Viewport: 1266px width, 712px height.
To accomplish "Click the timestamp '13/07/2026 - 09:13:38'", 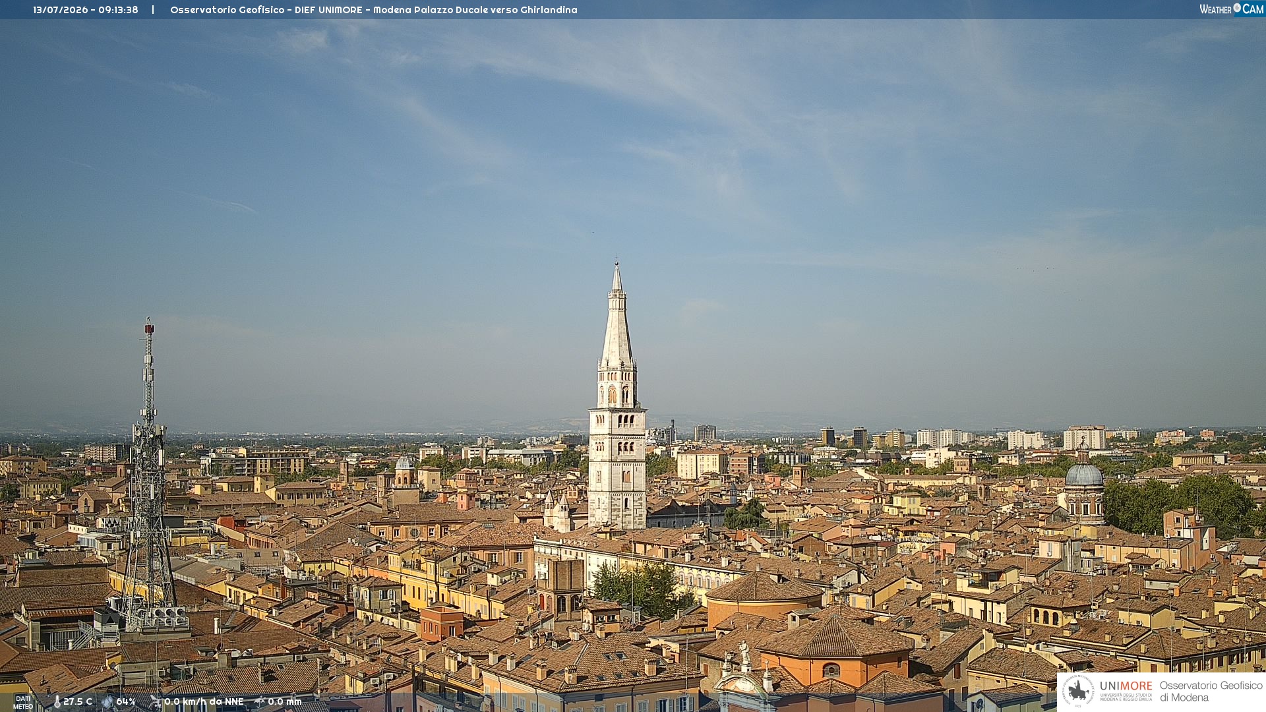I will [86, 10].
